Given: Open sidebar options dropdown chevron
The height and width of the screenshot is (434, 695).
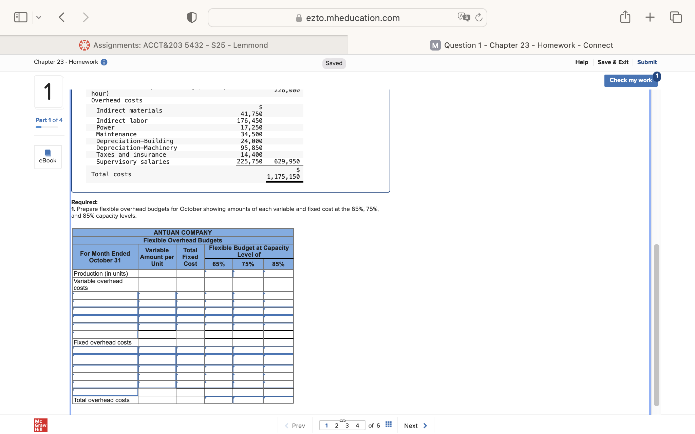Looking at the screenshot, I should [x=39, y=17].
